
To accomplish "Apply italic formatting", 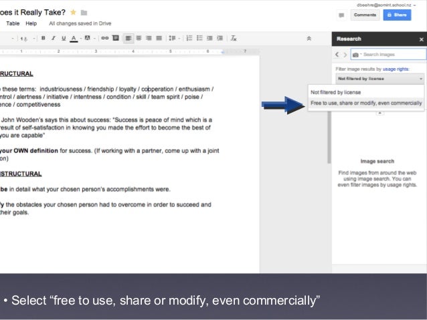I will [x=53, y=38].
